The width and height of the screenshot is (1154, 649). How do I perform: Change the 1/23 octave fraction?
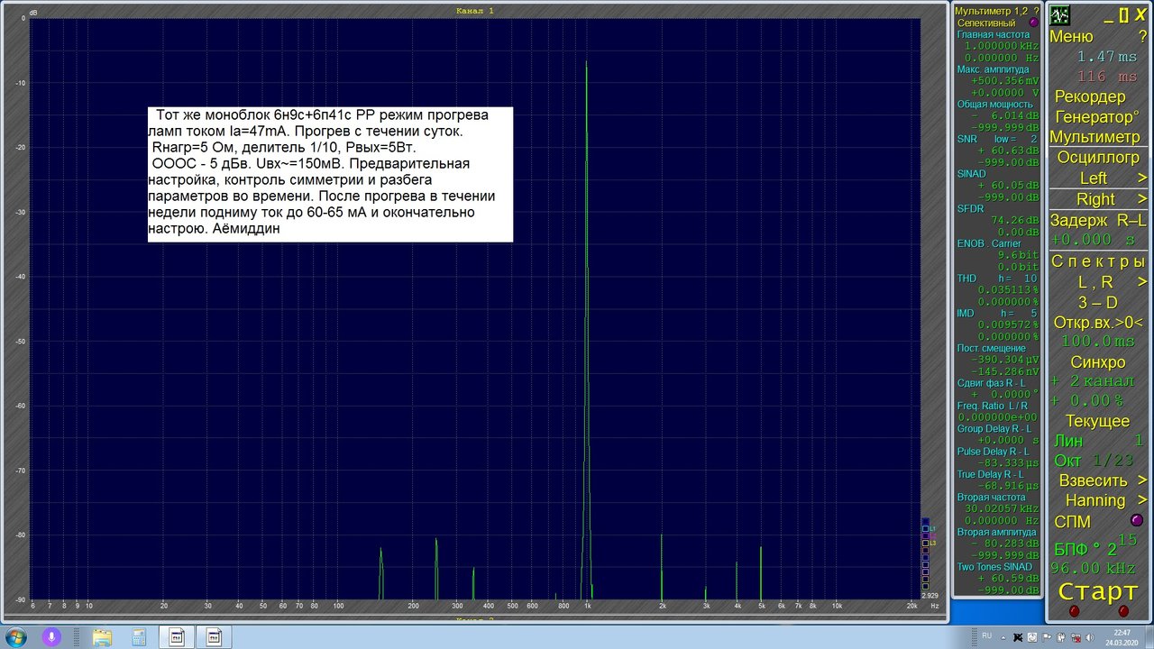[1113, 461]
